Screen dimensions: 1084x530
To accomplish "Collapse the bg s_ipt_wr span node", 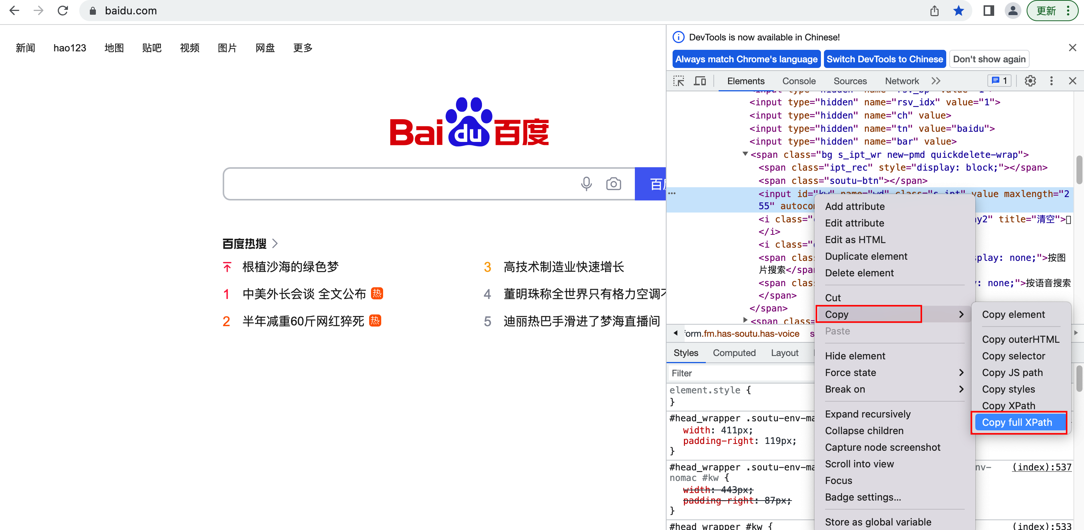I will [x=745, y=154].
